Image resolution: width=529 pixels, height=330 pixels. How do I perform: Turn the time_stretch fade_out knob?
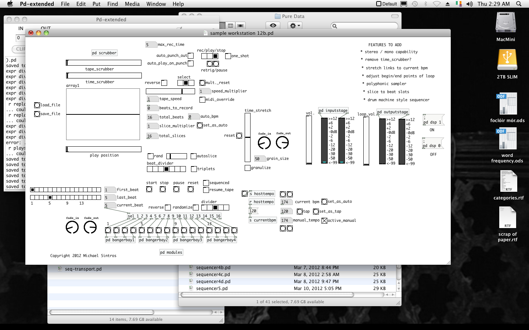(282, 143)
